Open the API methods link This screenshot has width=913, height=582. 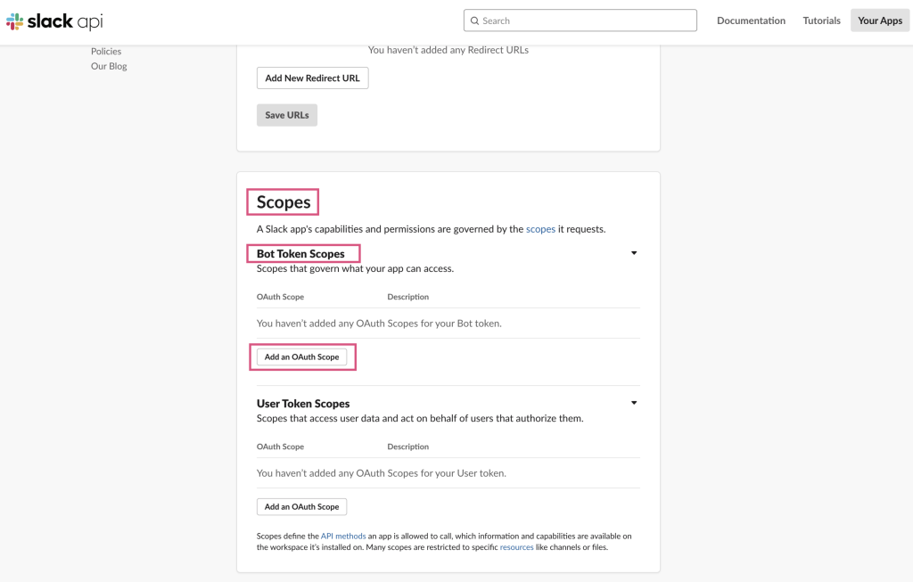tap(343, 536)
